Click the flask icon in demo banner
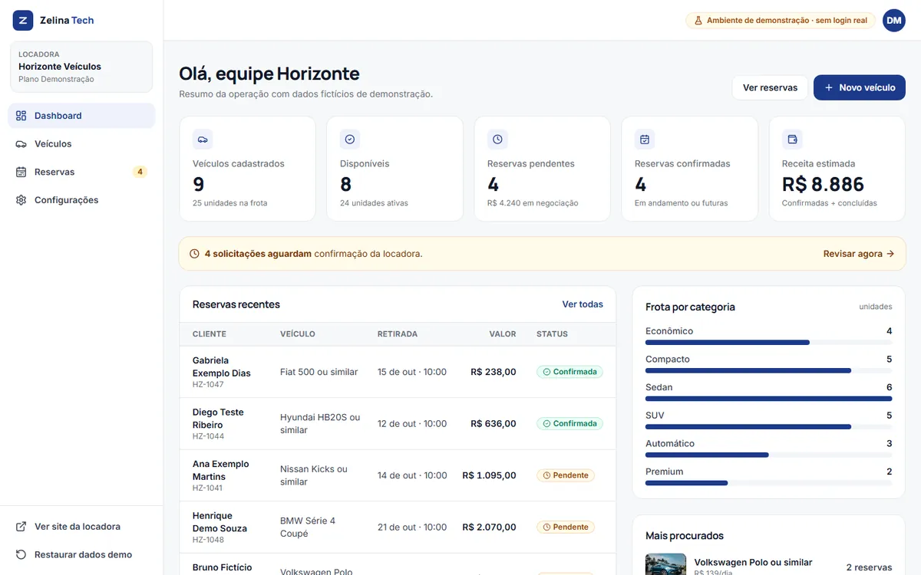The height and width of the screenshot is (575, 921). tap(698, 21)
